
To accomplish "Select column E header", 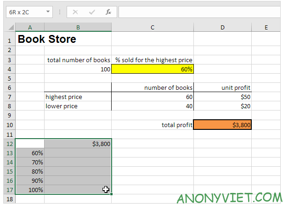I will coord(266,28).
